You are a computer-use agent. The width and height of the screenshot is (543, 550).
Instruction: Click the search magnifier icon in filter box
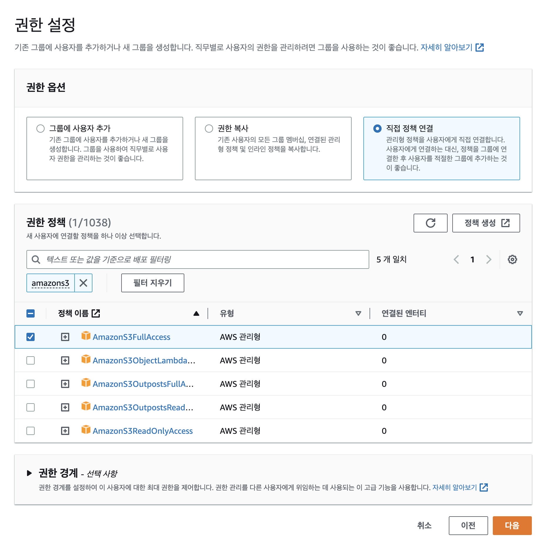(x=36, y=259)
